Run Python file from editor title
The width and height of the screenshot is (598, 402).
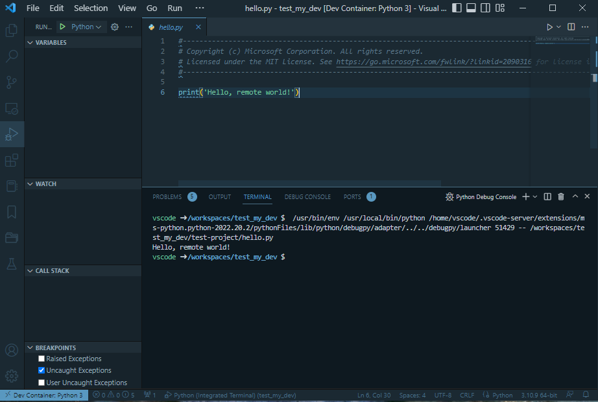[x=549, y=27]
